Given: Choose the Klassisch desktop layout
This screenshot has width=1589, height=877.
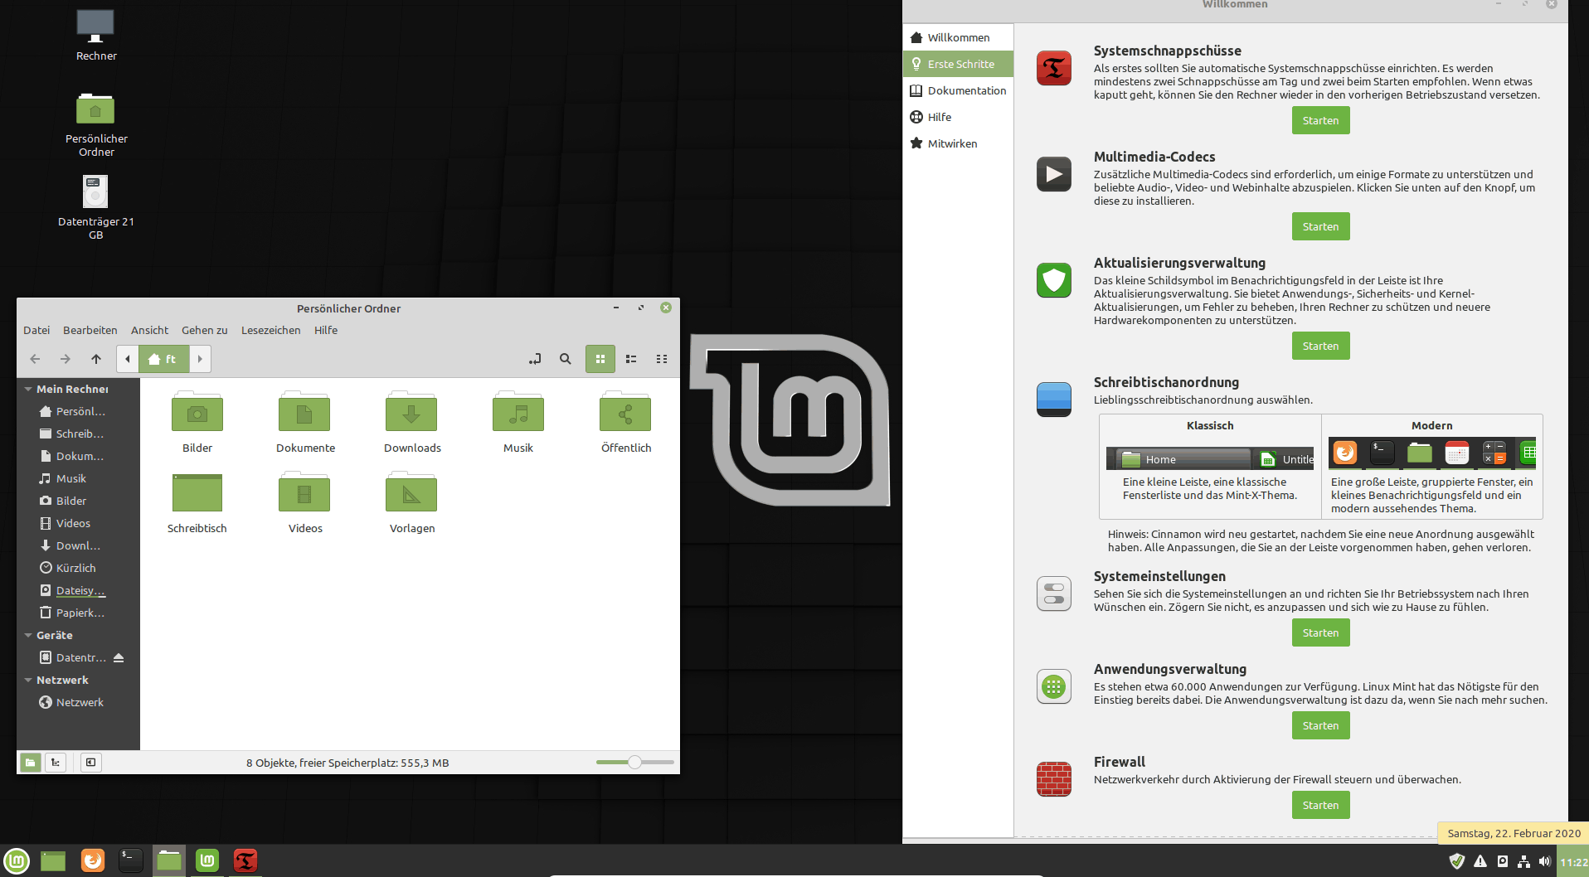Looking at the screenshot, I should (1210, 466).
